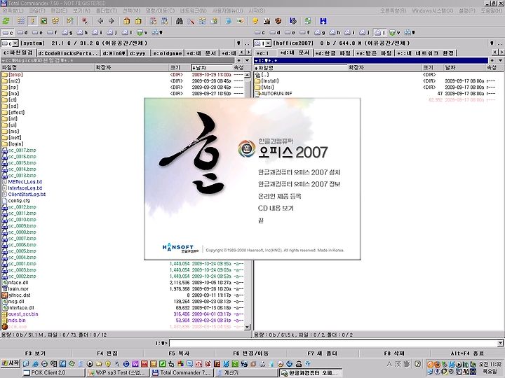Image resolution: width=505 pixels, height=378 pixels.
Task: Click the synchronize directories toolbar icon
Action: click(x=203, y=21)
